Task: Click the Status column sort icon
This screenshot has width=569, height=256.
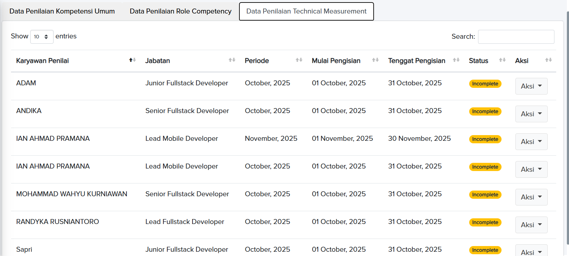Action: (502, 60)
